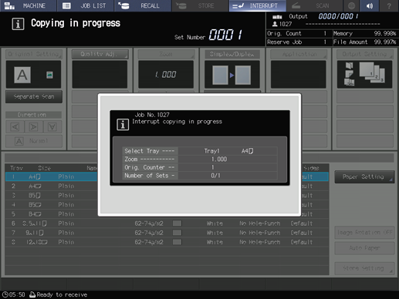Click color swatch in tray 6 row
Image resolution: width=399 pixels, height=299 pixels.
[x=177, y=223]
